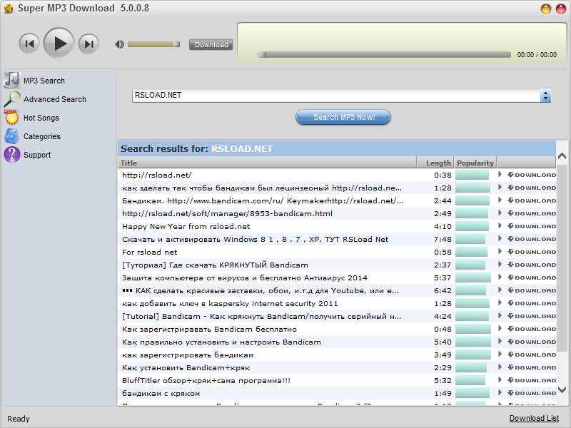Screen dimensions: 571x428
Task: Click the grey Download button near player
Action: (211, 44)
